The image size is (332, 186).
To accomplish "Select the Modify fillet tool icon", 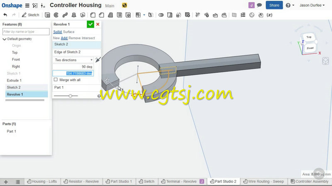I will (198, 15).
